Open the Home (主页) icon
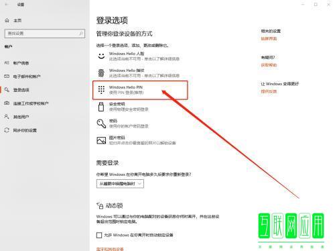 click(7, 20)
